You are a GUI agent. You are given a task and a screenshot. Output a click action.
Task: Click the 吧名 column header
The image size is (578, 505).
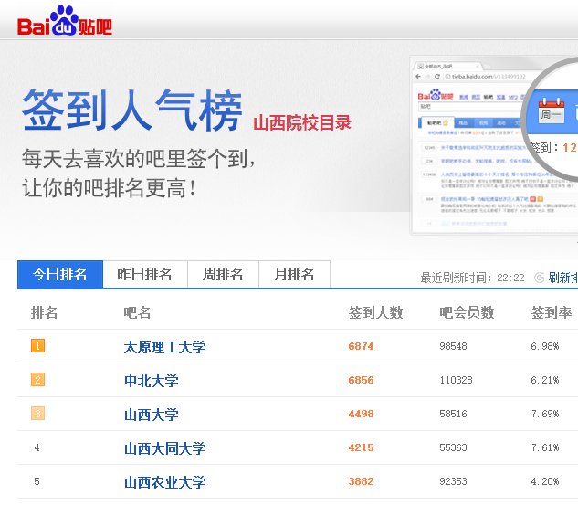(137, 312)
